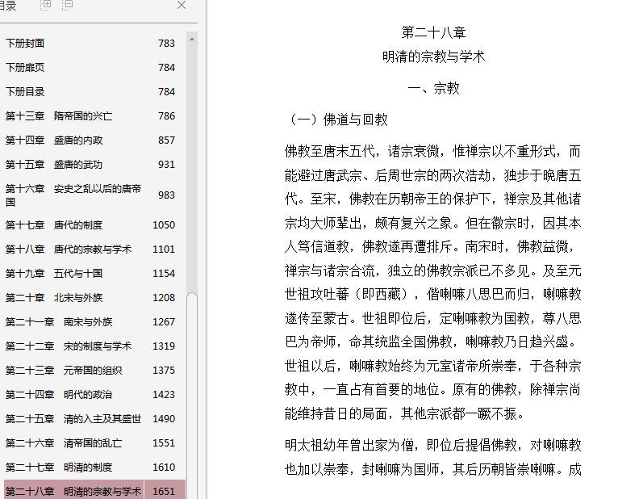
Task: Select 第二十七章 明清的制度
Action: click(x=59, y=468)
